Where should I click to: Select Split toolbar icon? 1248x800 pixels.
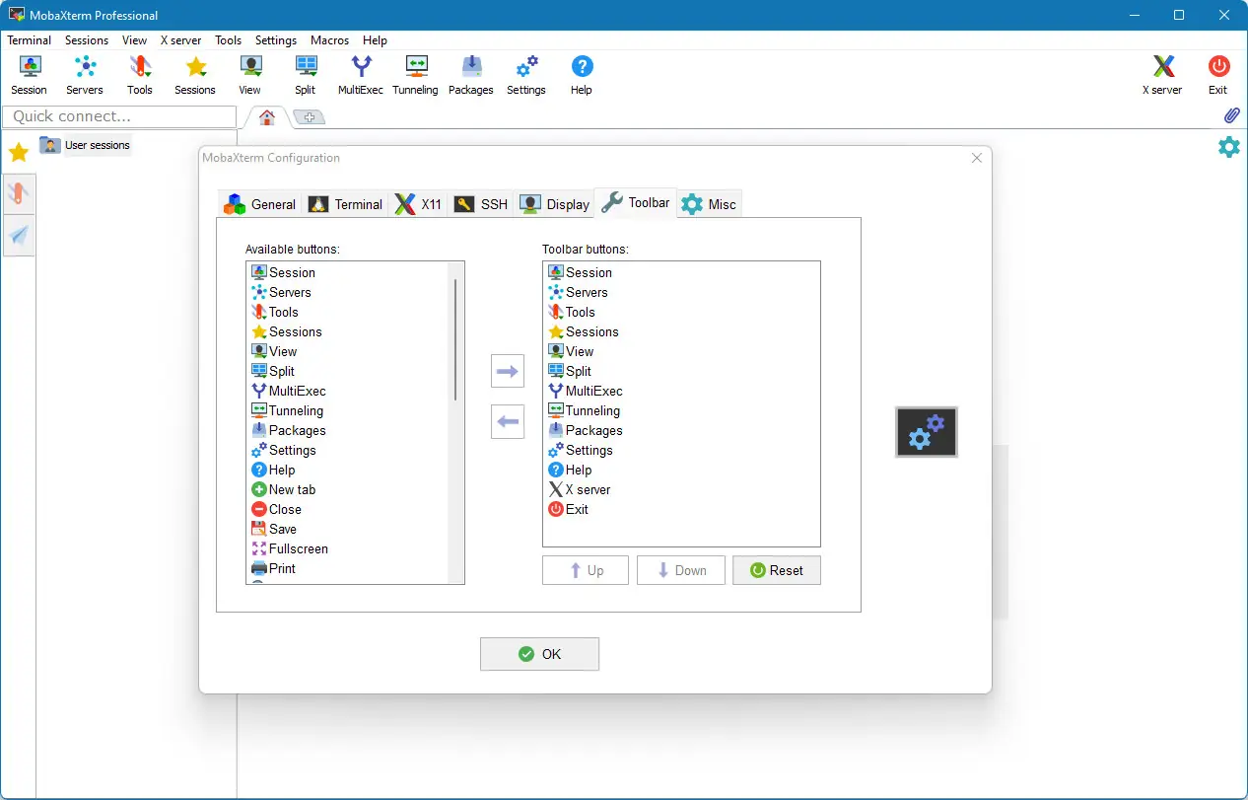click(x=306, y=75)
